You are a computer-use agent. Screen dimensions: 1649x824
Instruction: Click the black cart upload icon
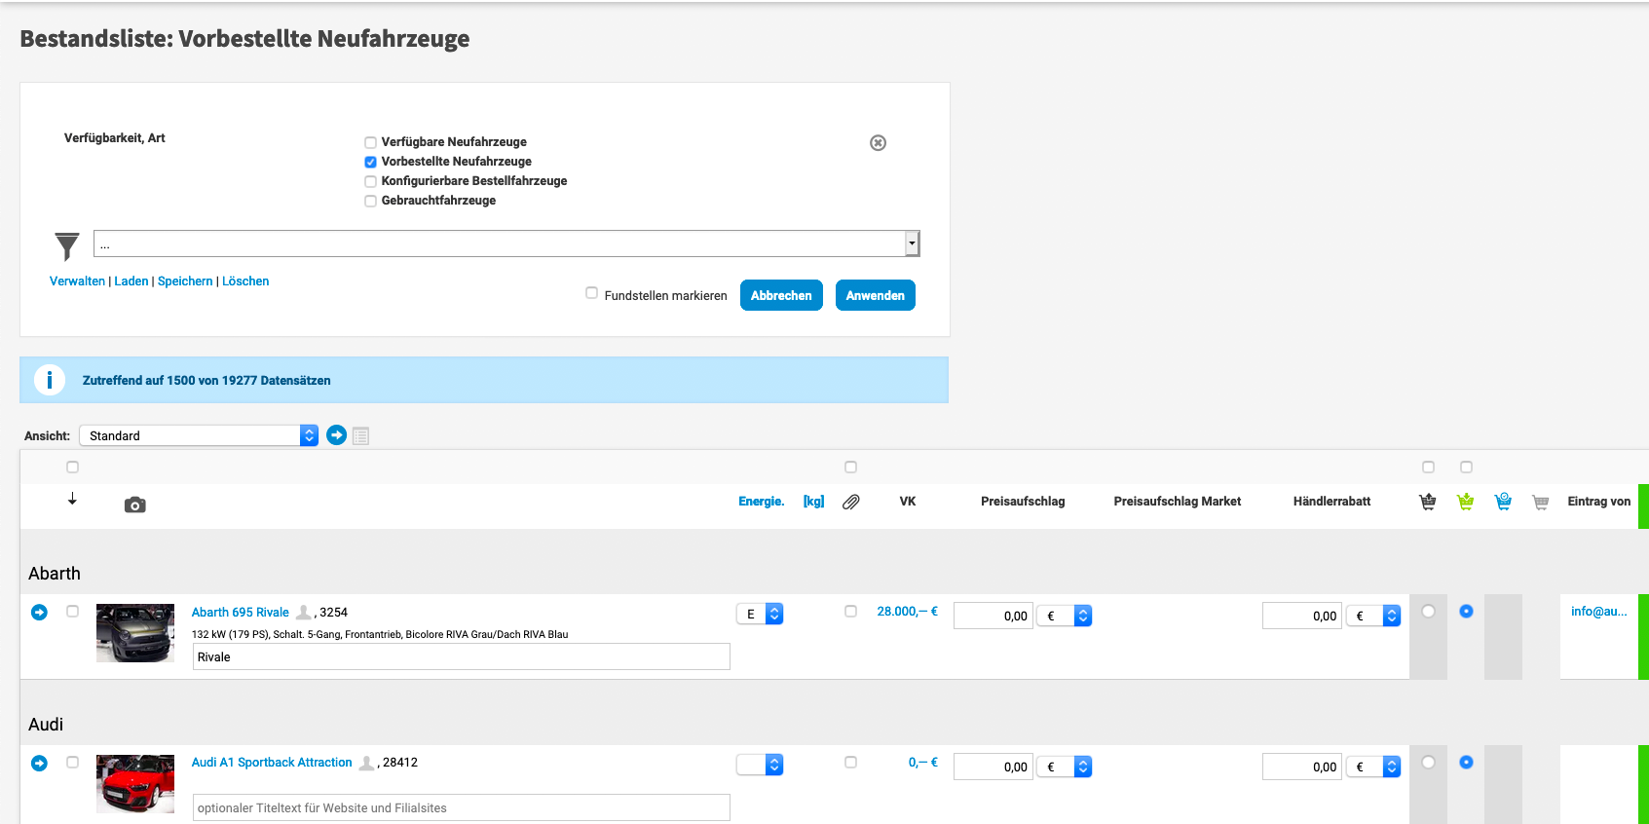tap(1427, 502)
